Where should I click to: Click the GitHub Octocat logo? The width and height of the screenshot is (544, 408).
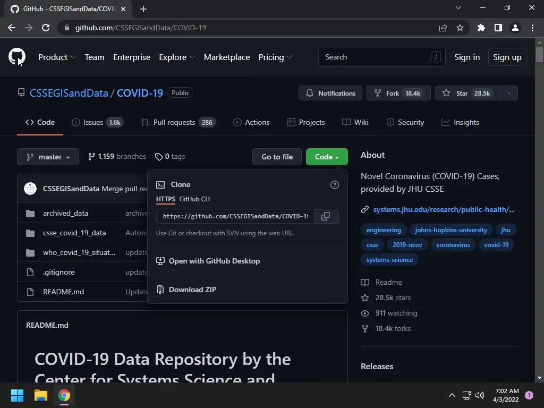[x=16, y=56]
